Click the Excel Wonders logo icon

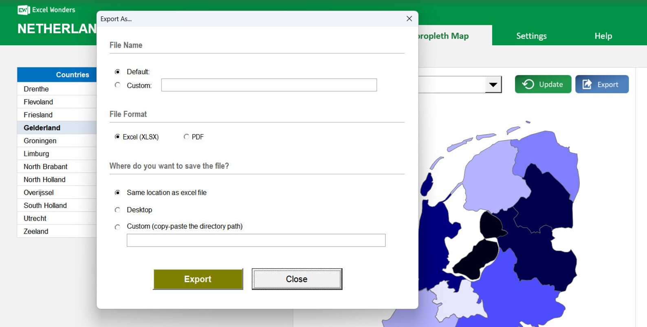pyautogui.click(x=24, y=10)
